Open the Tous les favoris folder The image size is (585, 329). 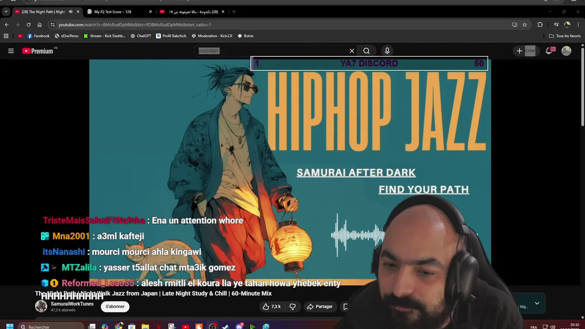(564, 36)
